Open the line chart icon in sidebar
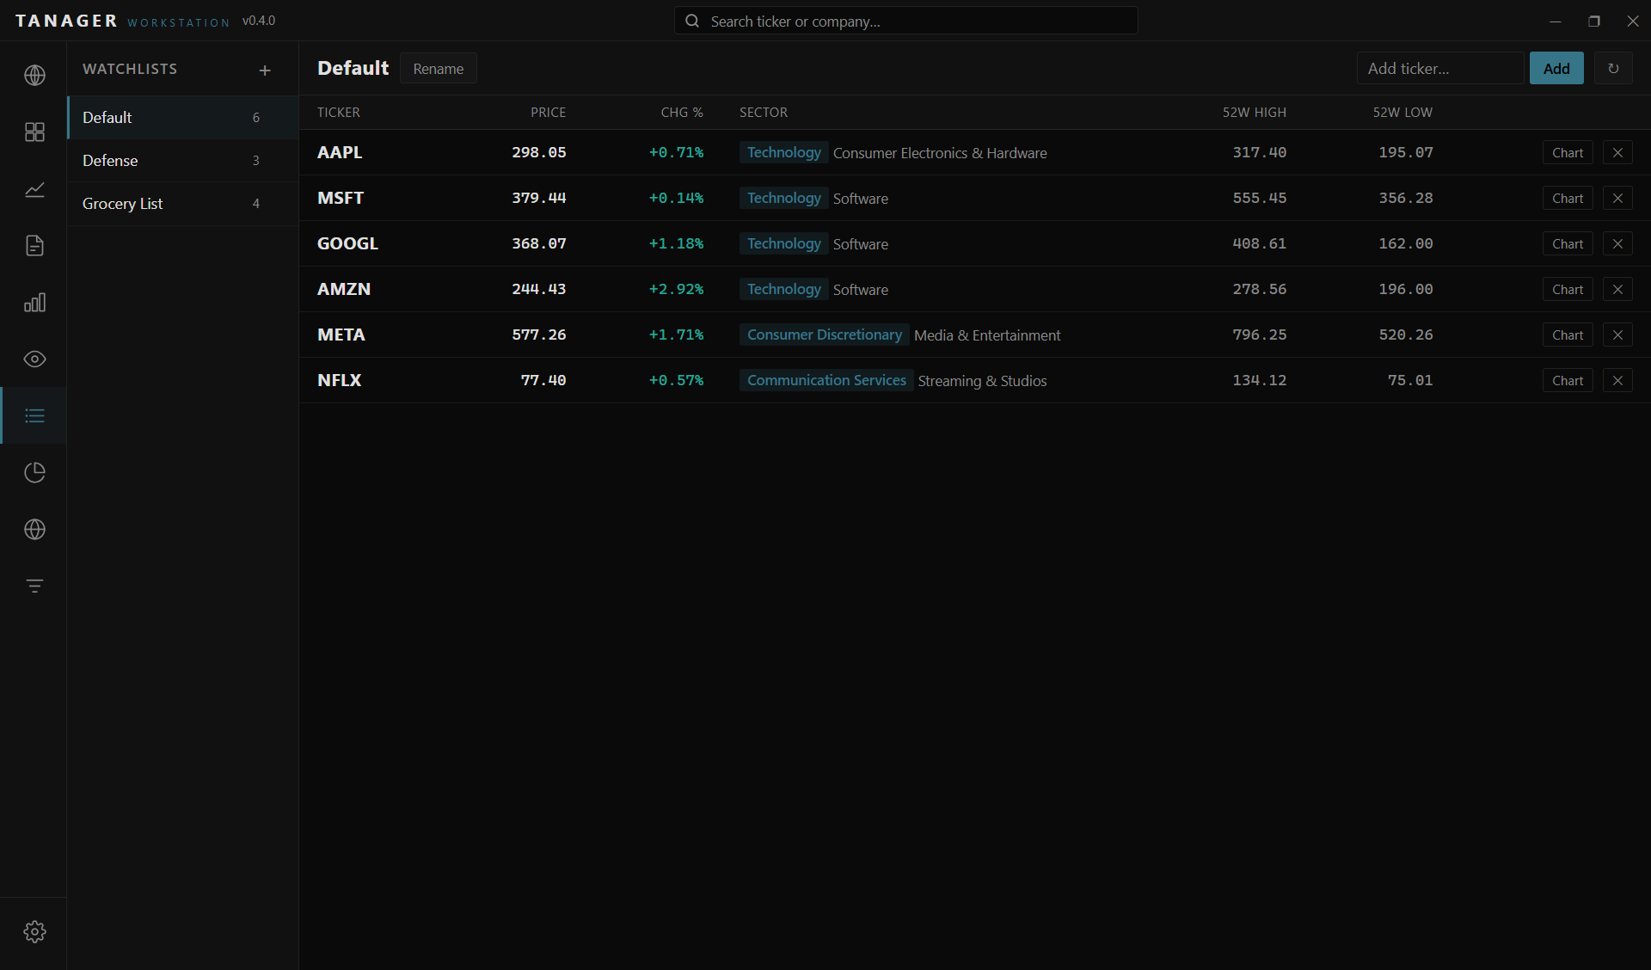Viewport: 1651px width, 970px height. coord(34,189)
